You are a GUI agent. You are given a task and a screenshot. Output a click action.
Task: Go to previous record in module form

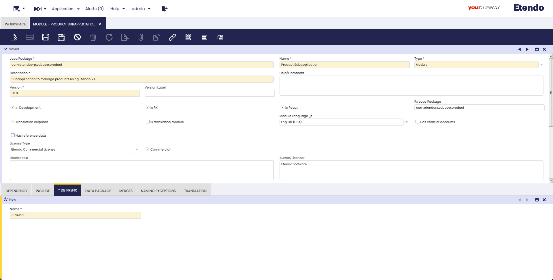click(x=520, y=49)
